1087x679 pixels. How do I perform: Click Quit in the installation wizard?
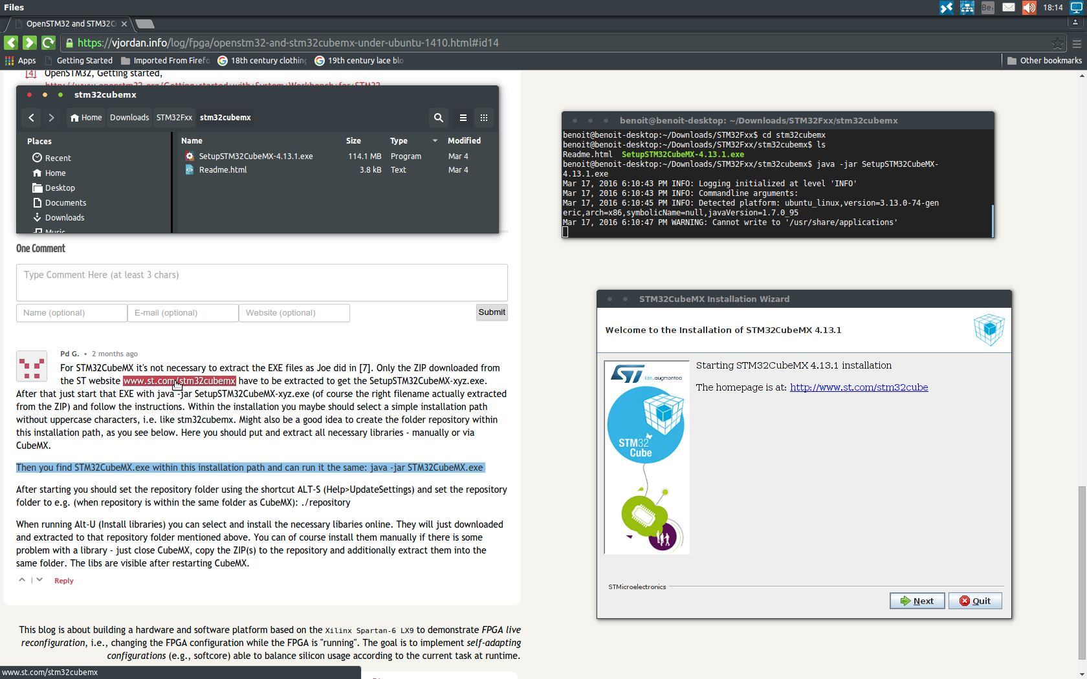(x=975, y=601)
